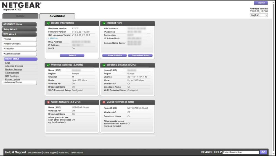Image resolution: width=276 pixels, height=156 pixels.
Task: Click GO search button
Action: tap(263, 152)
